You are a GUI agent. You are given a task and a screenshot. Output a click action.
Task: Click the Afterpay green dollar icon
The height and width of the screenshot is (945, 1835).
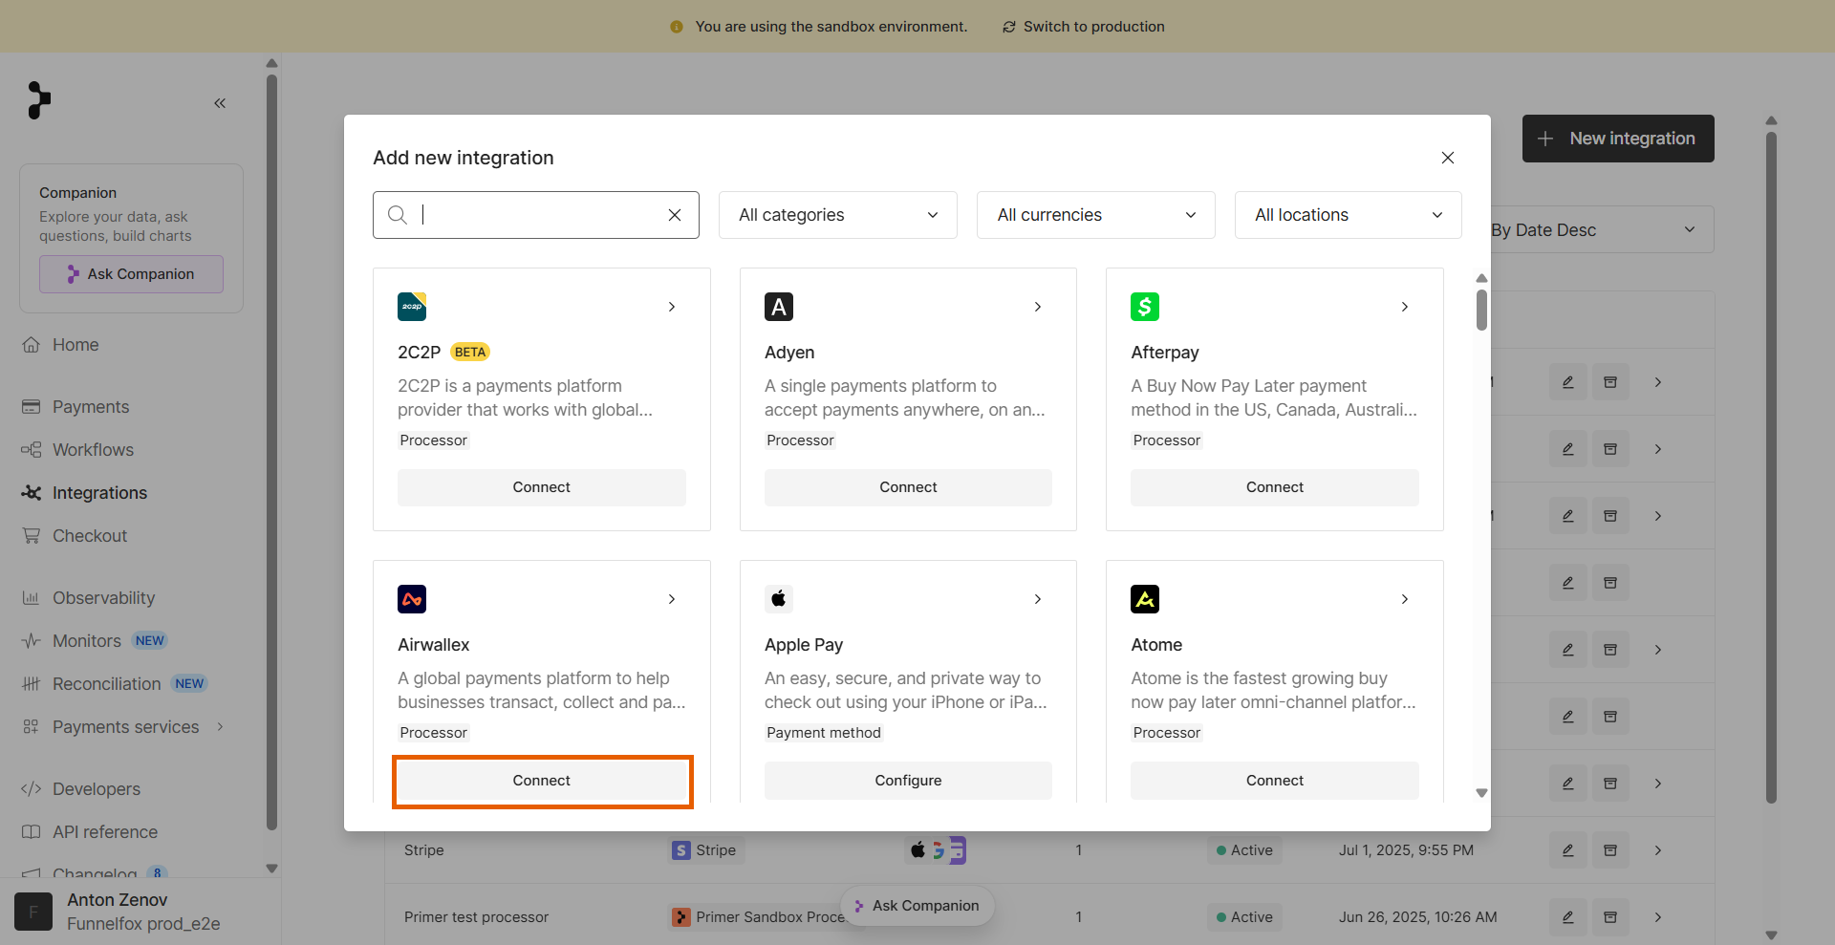pos(1145,307)
